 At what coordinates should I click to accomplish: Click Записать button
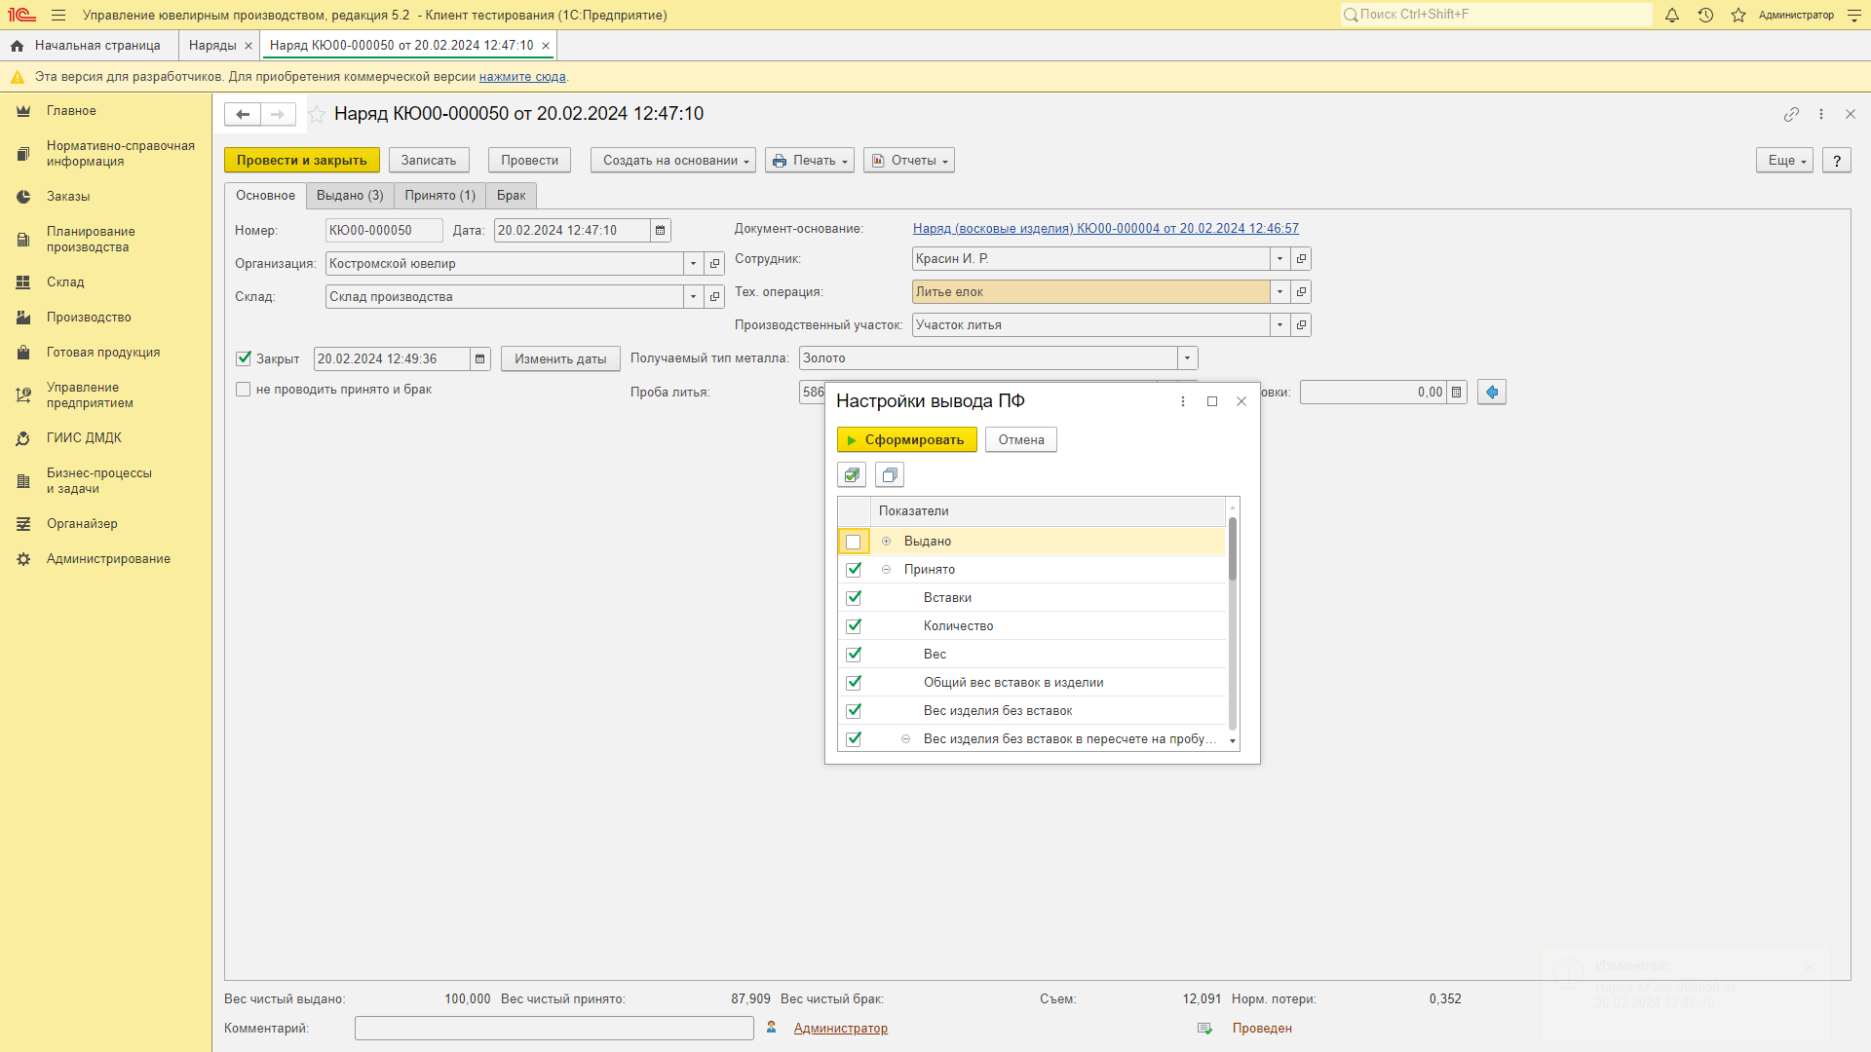click(429, 161)
